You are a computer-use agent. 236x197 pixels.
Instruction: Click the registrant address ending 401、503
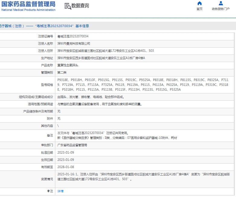105,51
